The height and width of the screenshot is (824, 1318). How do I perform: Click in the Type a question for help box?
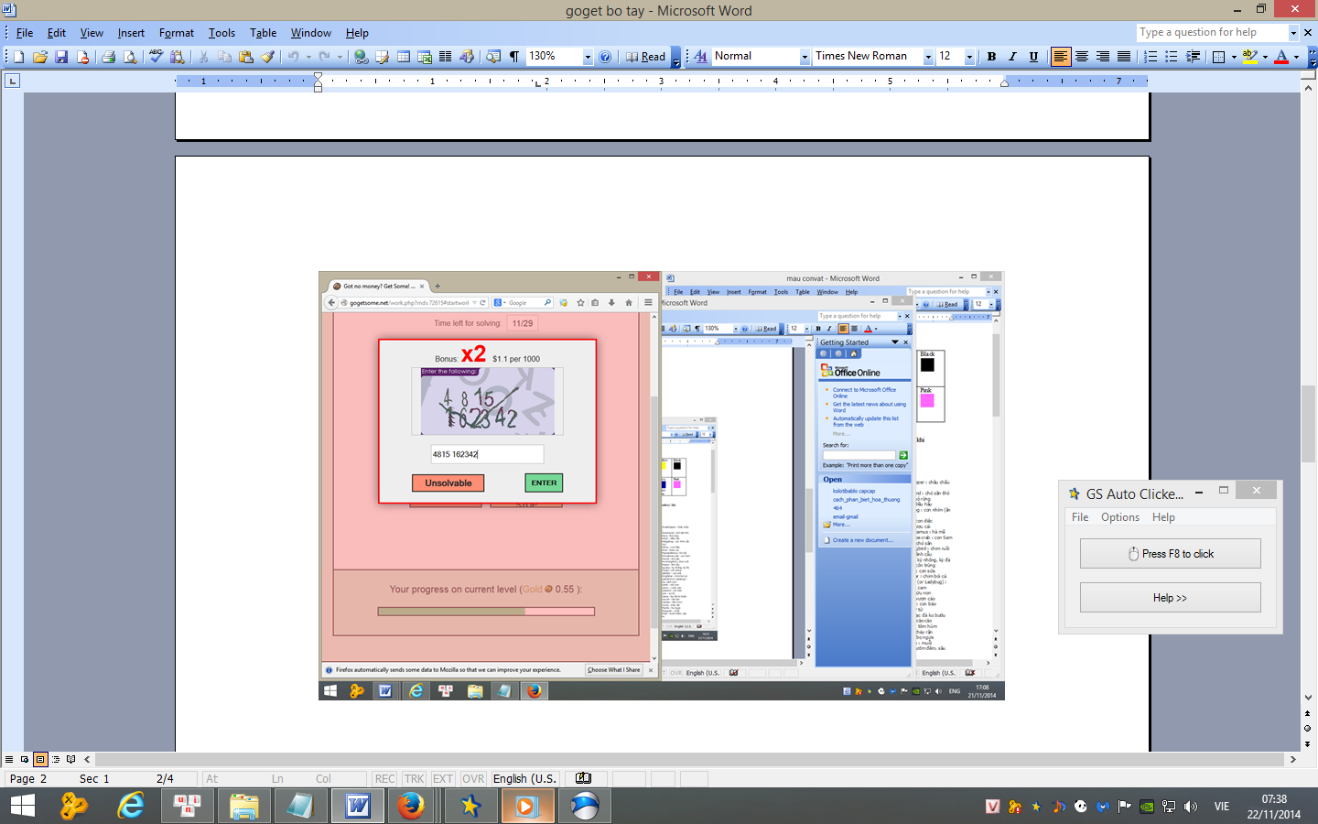coord(1212,32)
